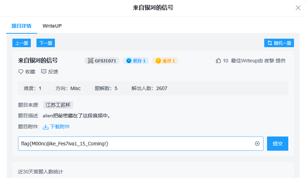Click the 题解数: 5 statistic
Viewport: 306px width, 178px height.
pos(106,88)
